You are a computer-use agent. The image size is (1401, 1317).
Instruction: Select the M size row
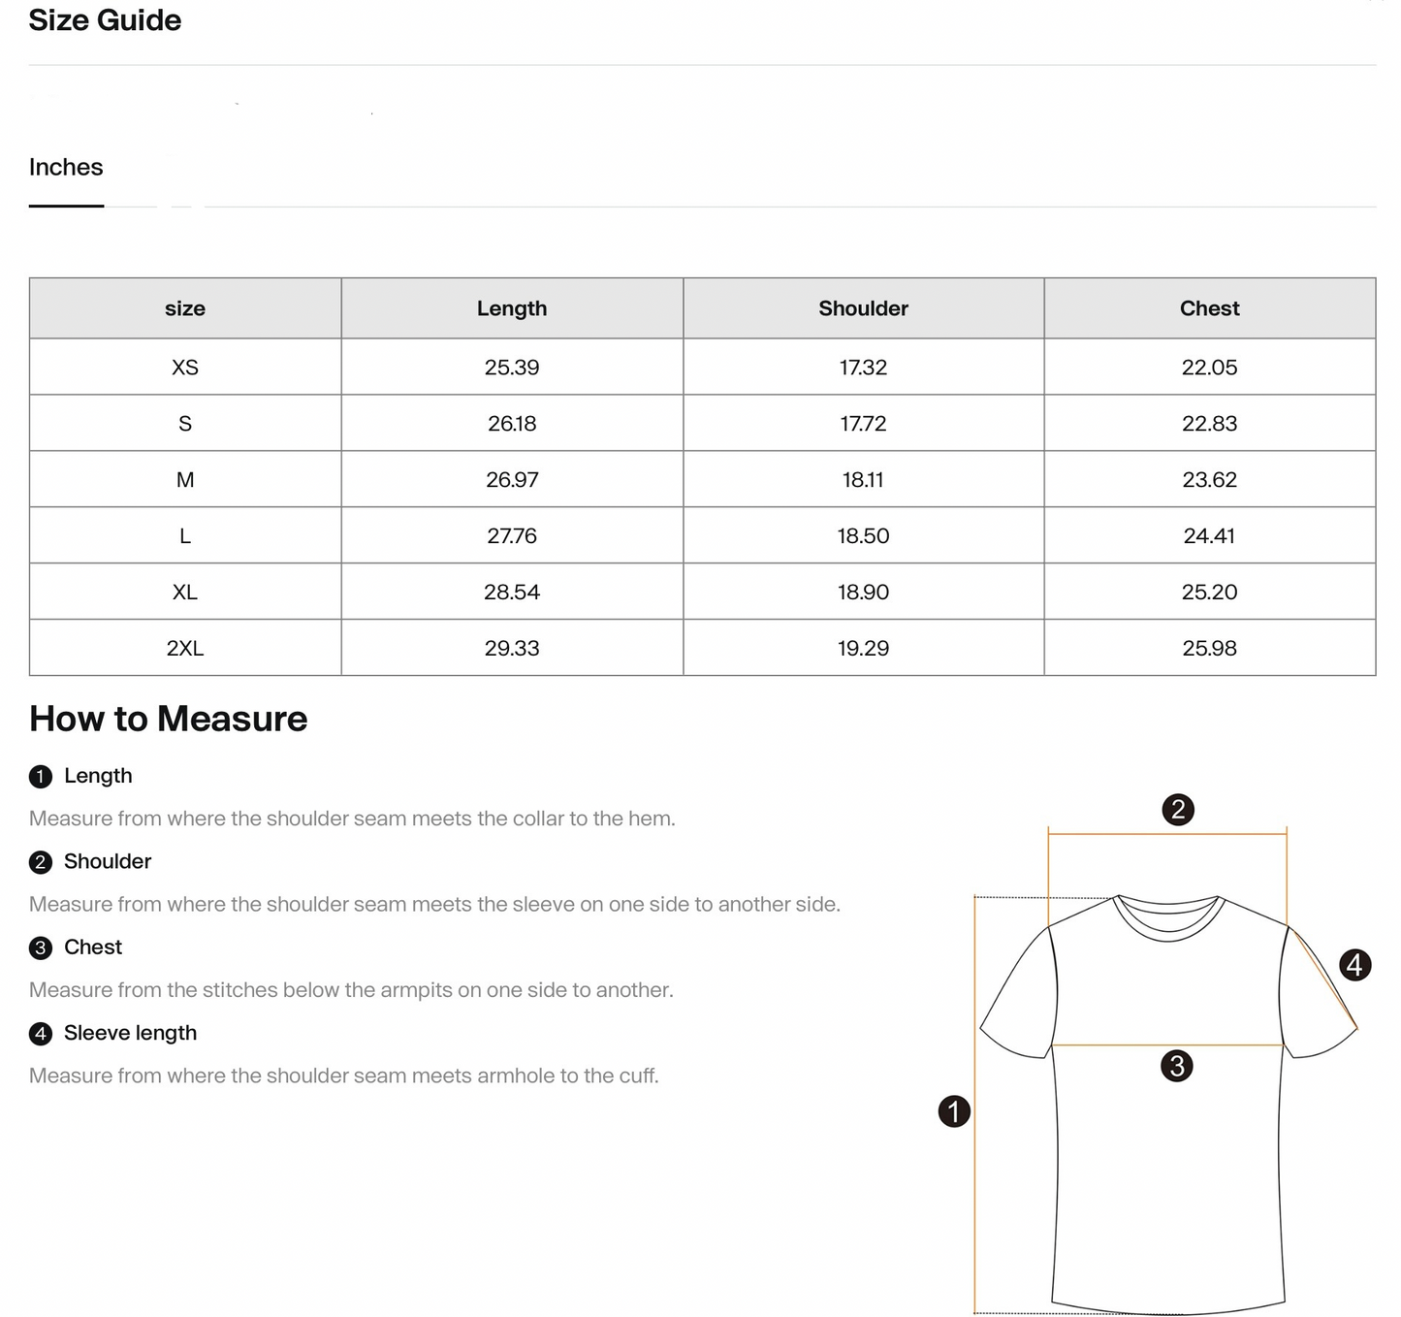pos(185,479)
